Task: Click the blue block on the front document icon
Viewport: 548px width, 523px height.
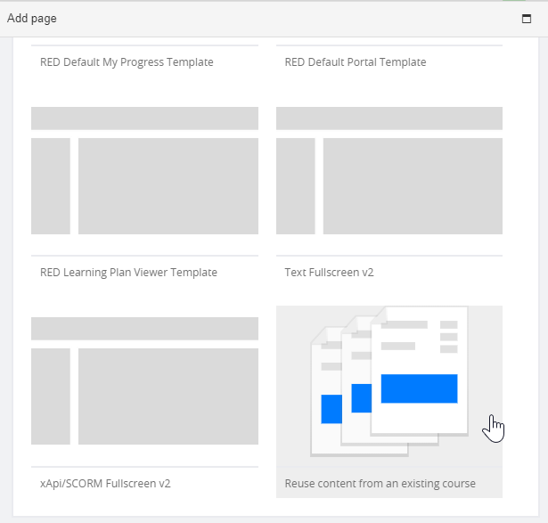Action: tap(419, 388)
